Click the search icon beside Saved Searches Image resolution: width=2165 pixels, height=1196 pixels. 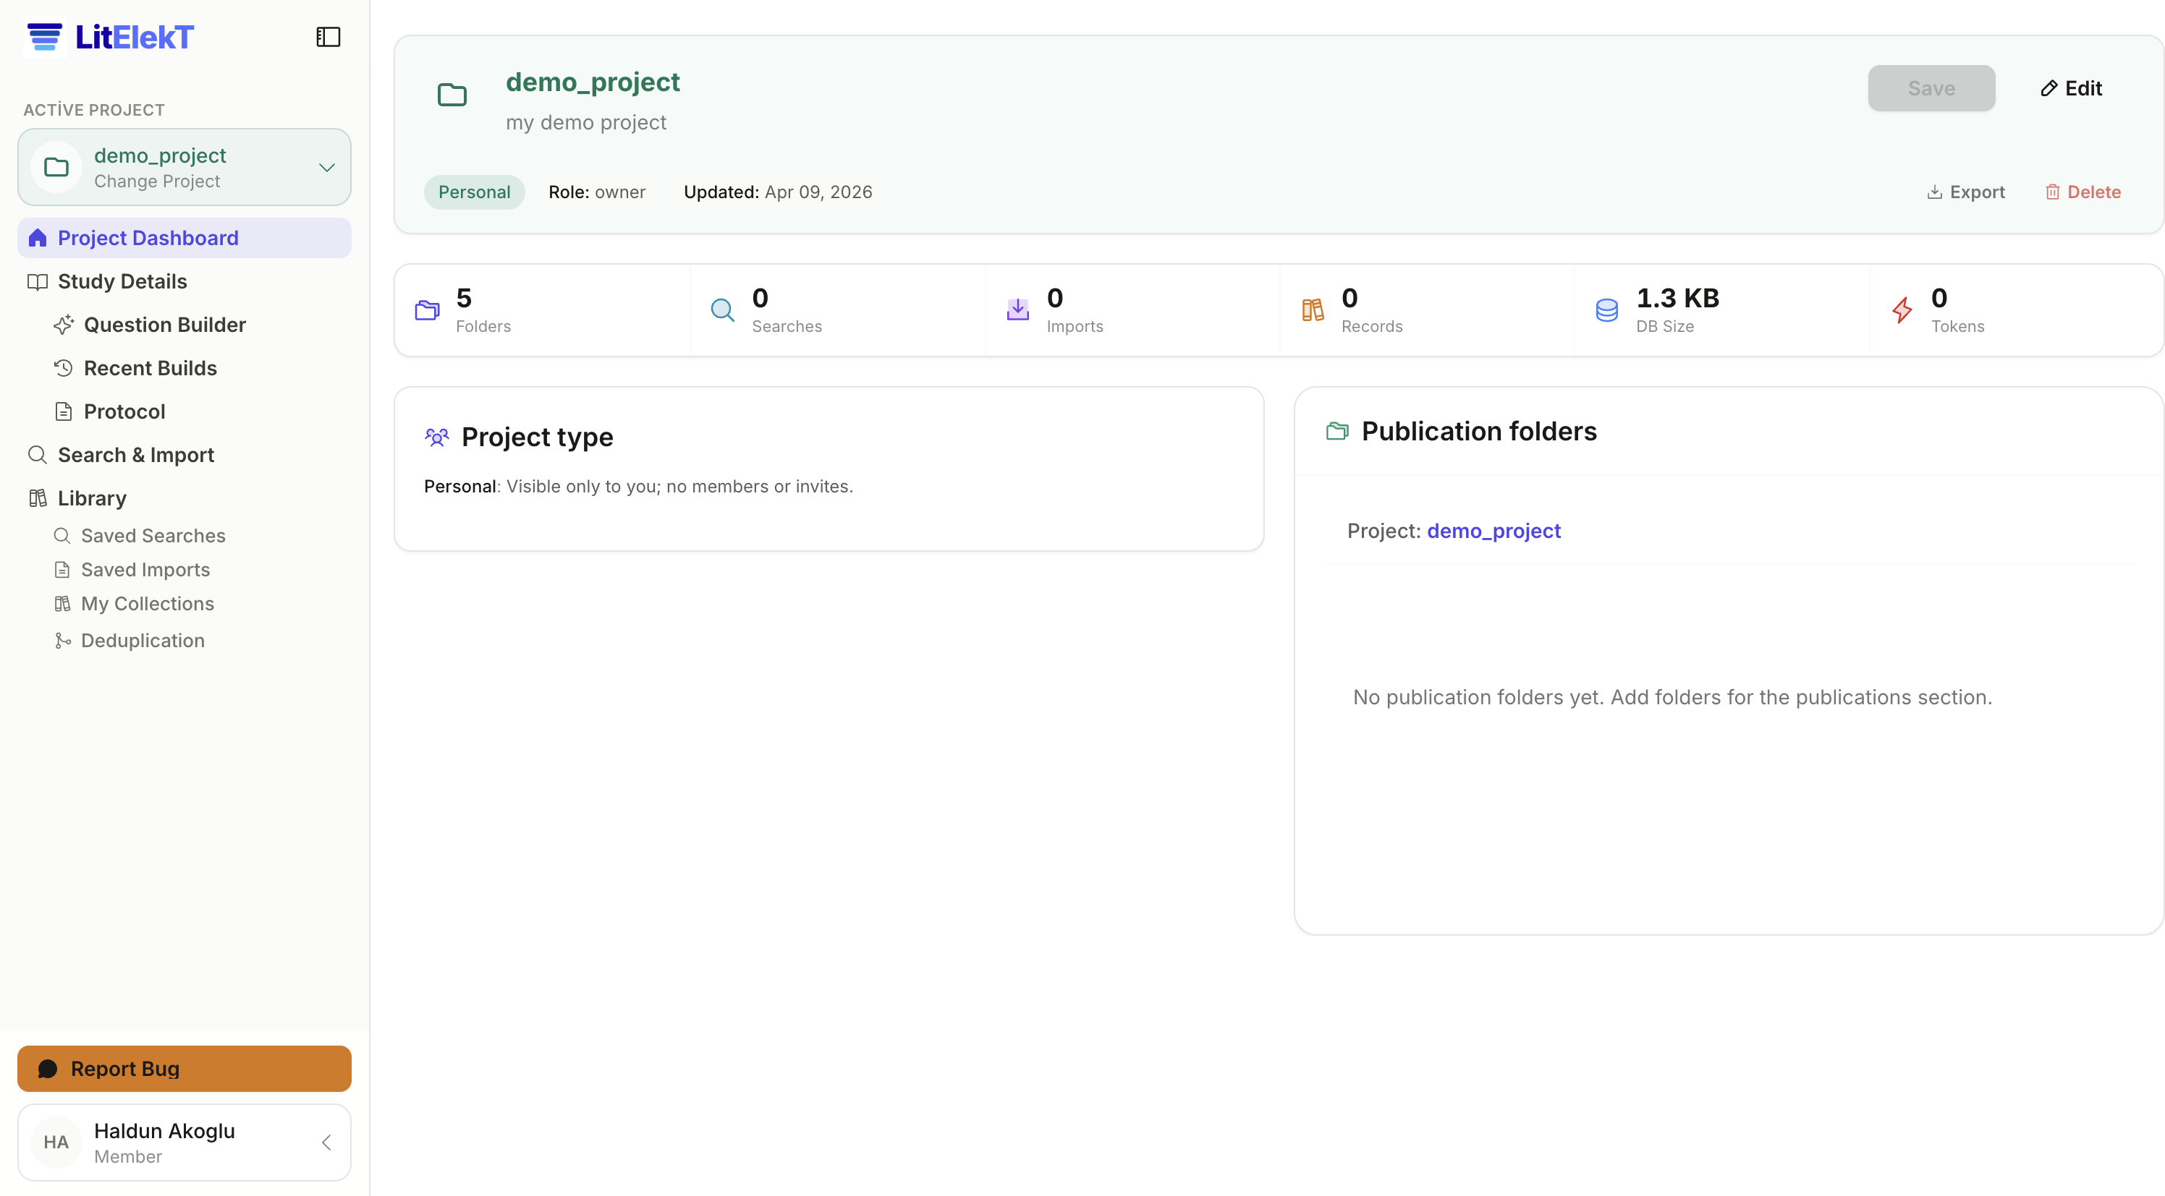(x=62, y=535)
